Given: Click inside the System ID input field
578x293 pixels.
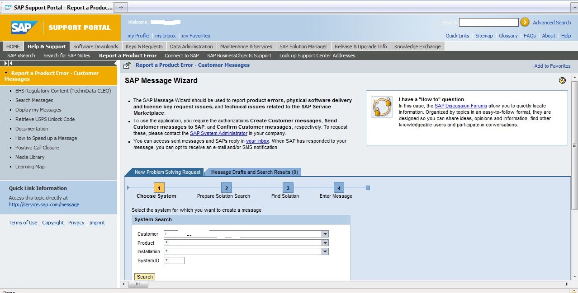Looking at the screenshot, I should coord(174,260).
